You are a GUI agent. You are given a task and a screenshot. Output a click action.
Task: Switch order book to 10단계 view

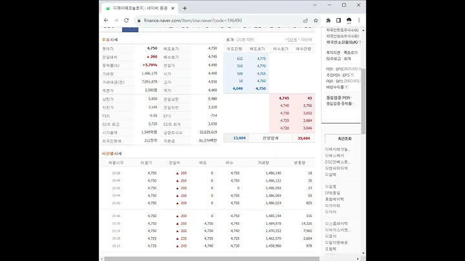[x=306, y=40]
